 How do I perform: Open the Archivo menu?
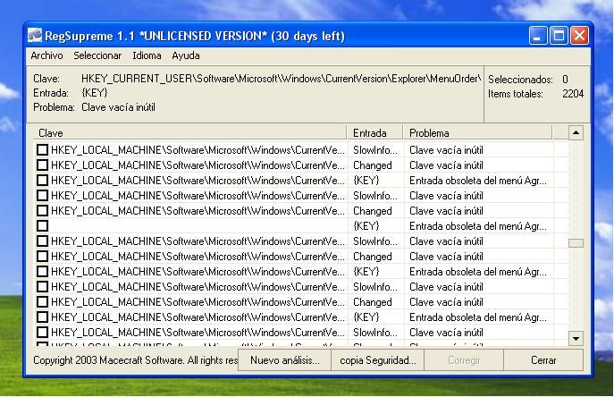(46, 55)
